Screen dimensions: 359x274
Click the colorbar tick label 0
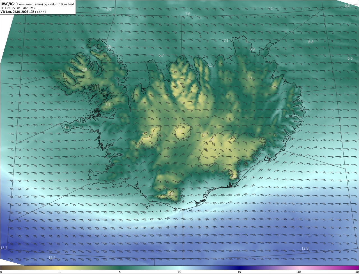[x=1, y=272]
